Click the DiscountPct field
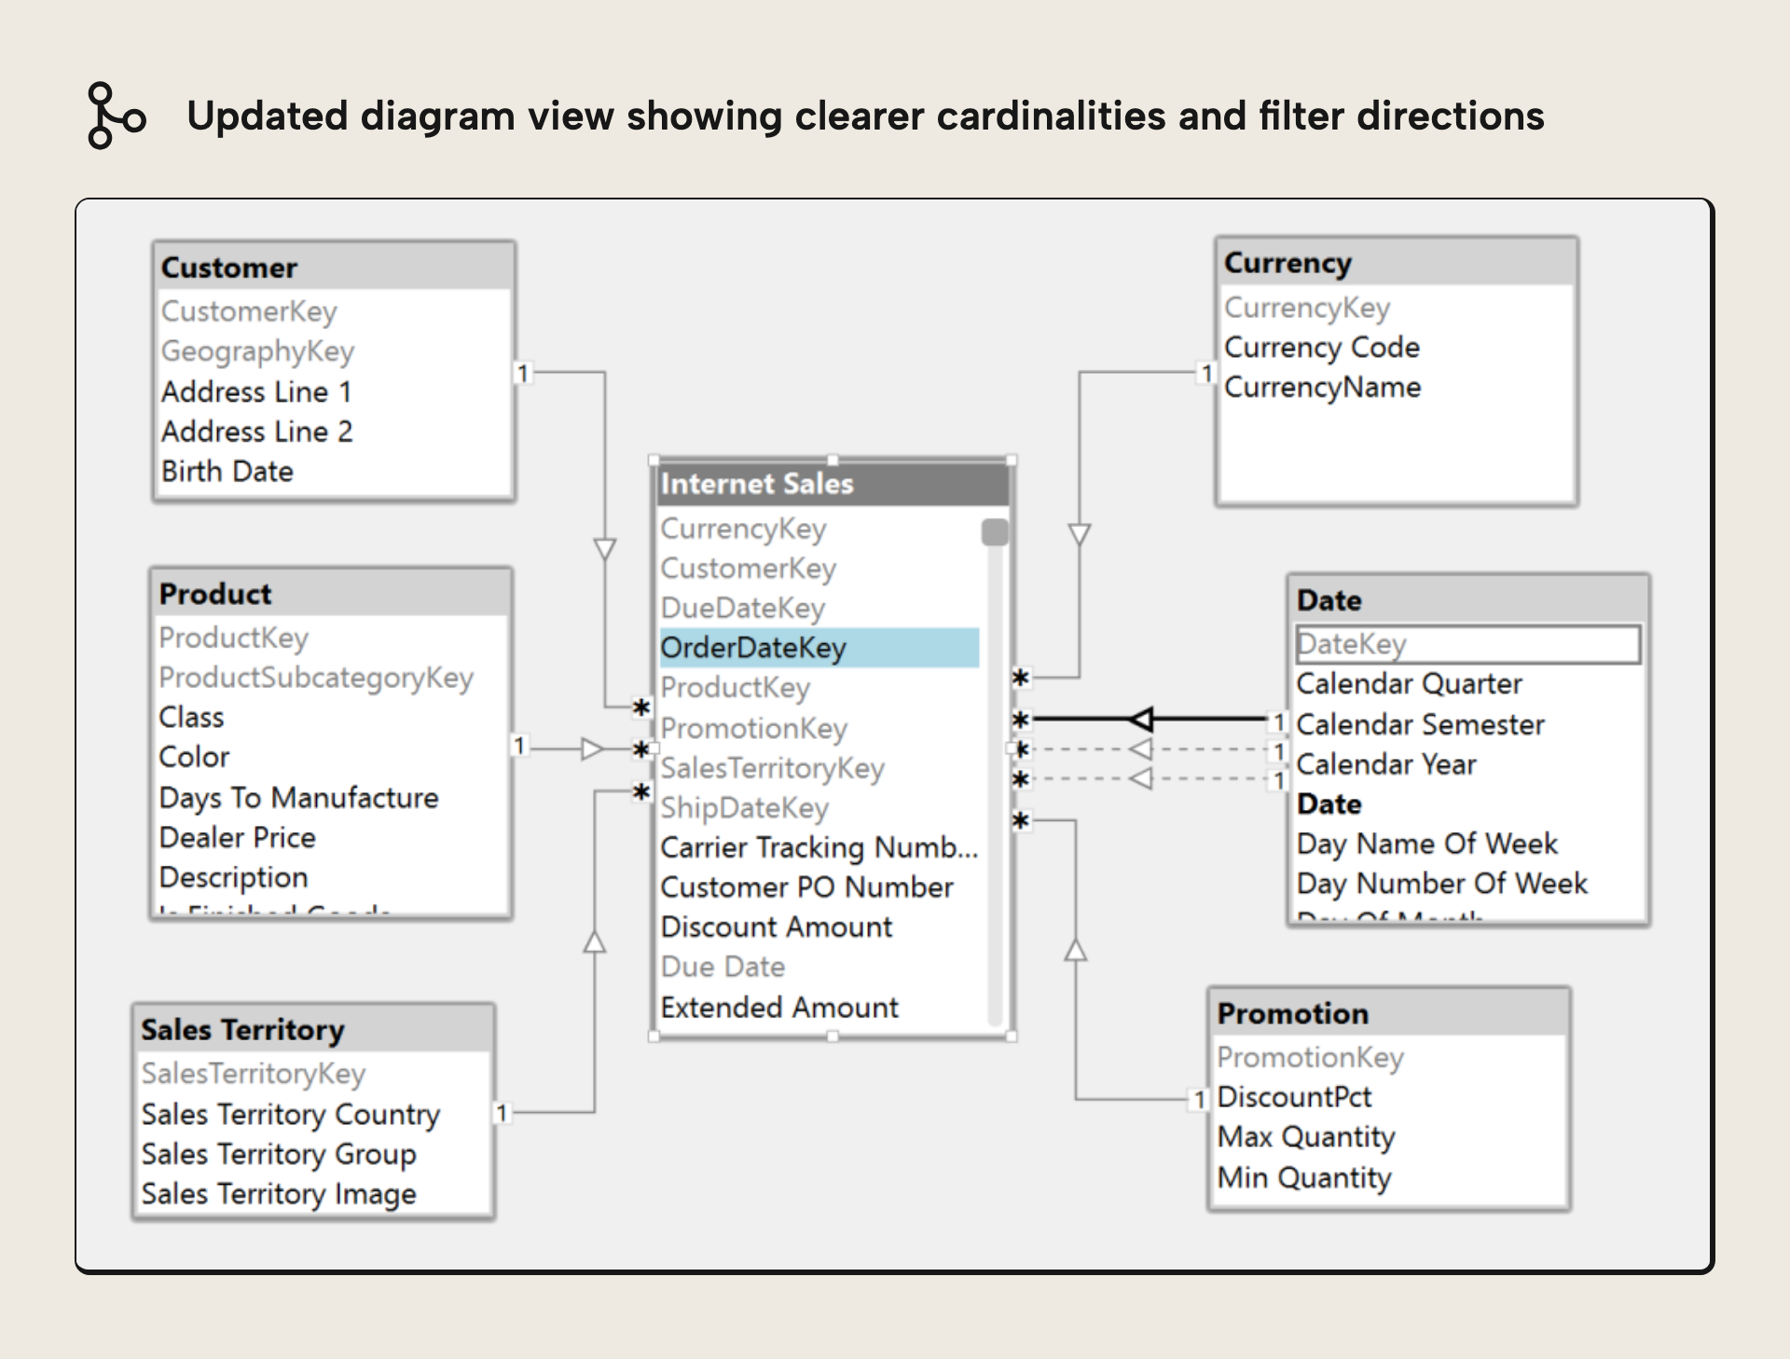1790x1359 pixels. [1295, 1097]
